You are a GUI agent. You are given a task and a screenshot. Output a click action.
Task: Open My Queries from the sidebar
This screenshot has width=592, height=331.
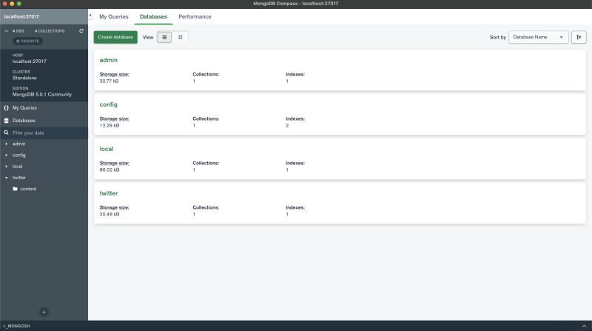click(x=24, y=107)
